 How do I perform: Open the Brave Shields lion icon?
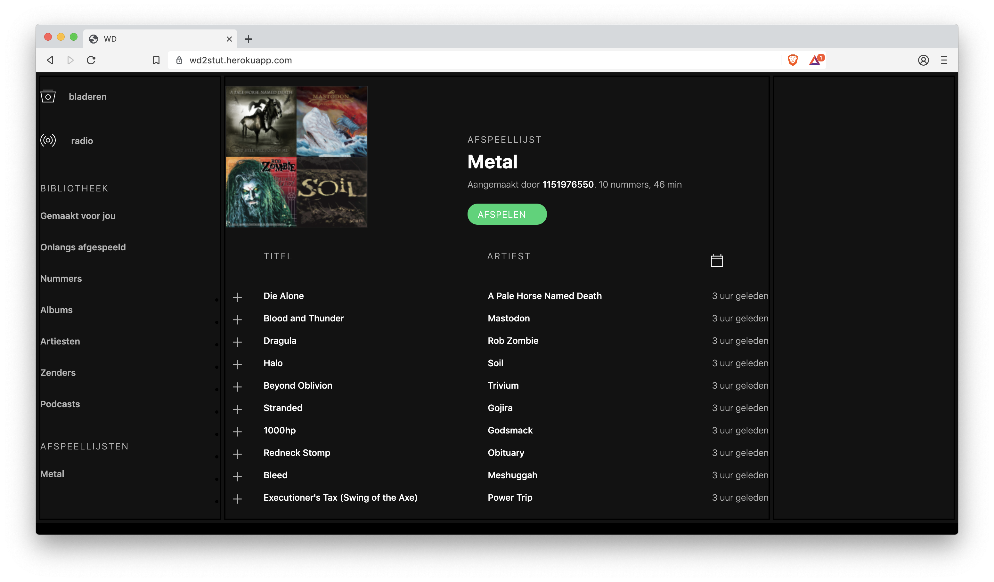pyautogui.click(x=793, y=60)
